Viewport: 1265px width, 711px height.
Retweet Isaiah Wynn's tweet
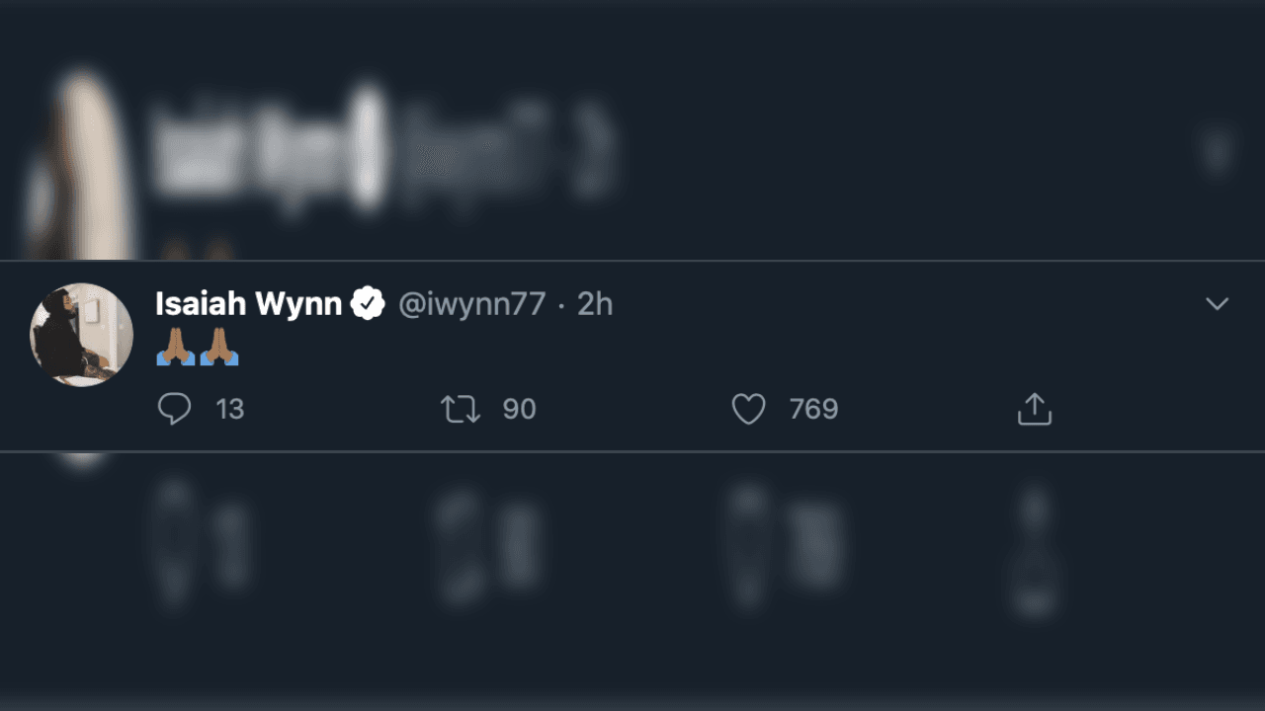(x=461, y=409)
